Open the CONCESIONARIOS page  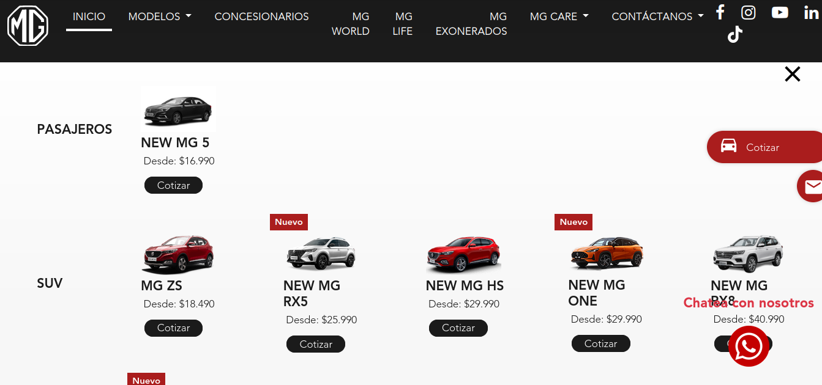coord(262,16)
